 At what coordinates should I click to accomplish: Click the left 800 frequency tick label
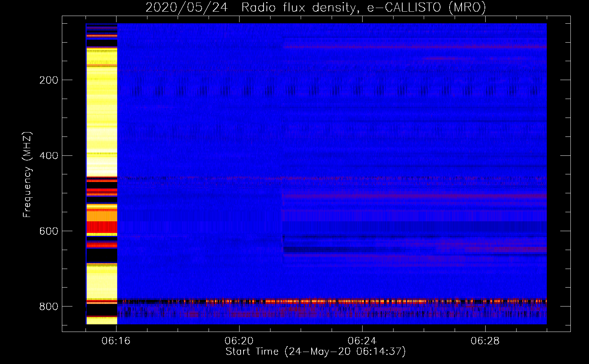pyautogui.click(x=48, y=306)
